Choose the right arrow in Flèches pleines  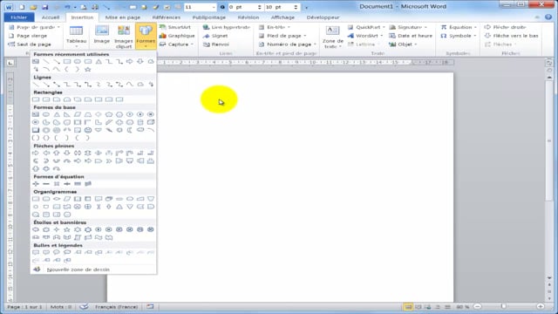pos(36,154)
